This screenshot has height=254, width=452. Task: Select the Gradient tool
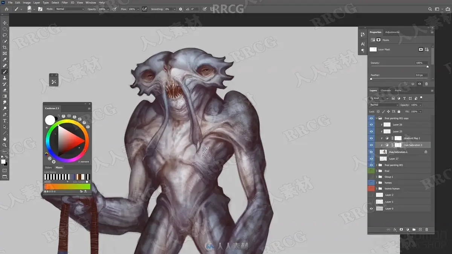[x=5, y=96]
